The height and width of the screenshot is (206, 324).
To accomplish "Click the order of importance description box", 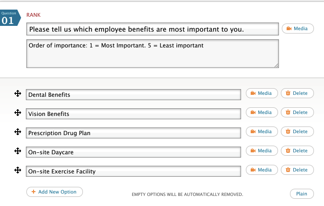I will pyautogui.click(x=152, y=53).
